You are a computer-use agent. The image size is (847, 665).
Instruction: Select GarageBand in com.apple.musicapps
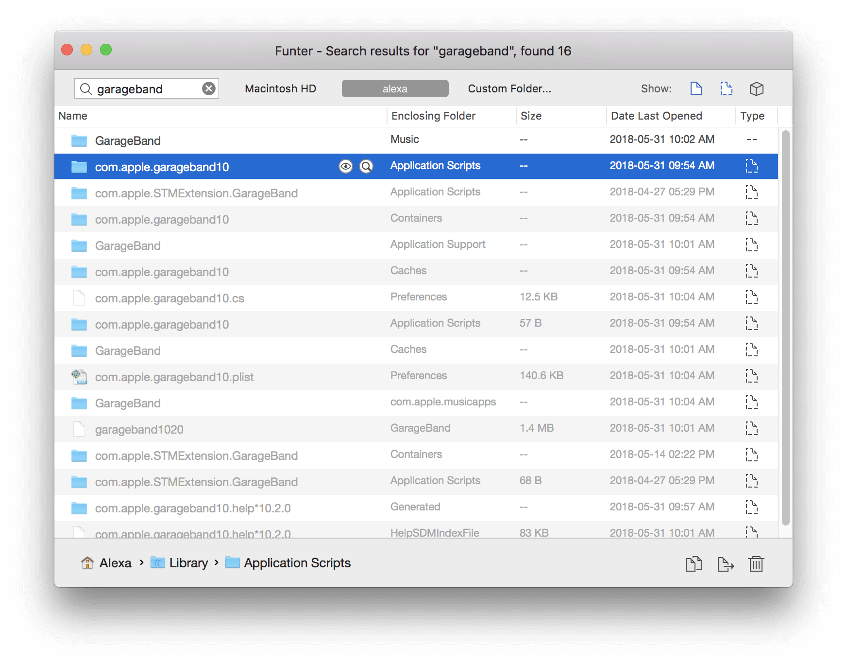[416, 403]
